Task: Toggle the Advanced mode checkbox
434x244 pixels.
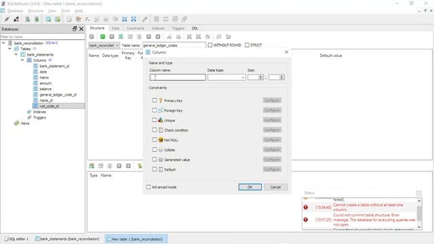Action: point(149,187)
